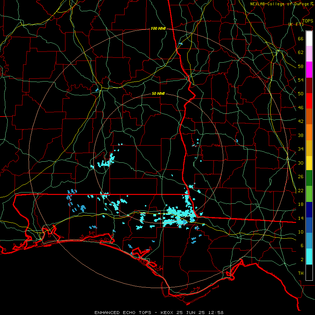Pick the bright orange legend swatch
The image size is (315, 315).
coord(309,132)
